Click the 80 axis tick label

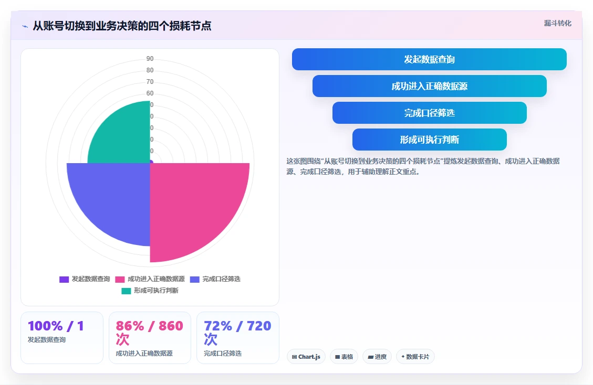(150, 70)
